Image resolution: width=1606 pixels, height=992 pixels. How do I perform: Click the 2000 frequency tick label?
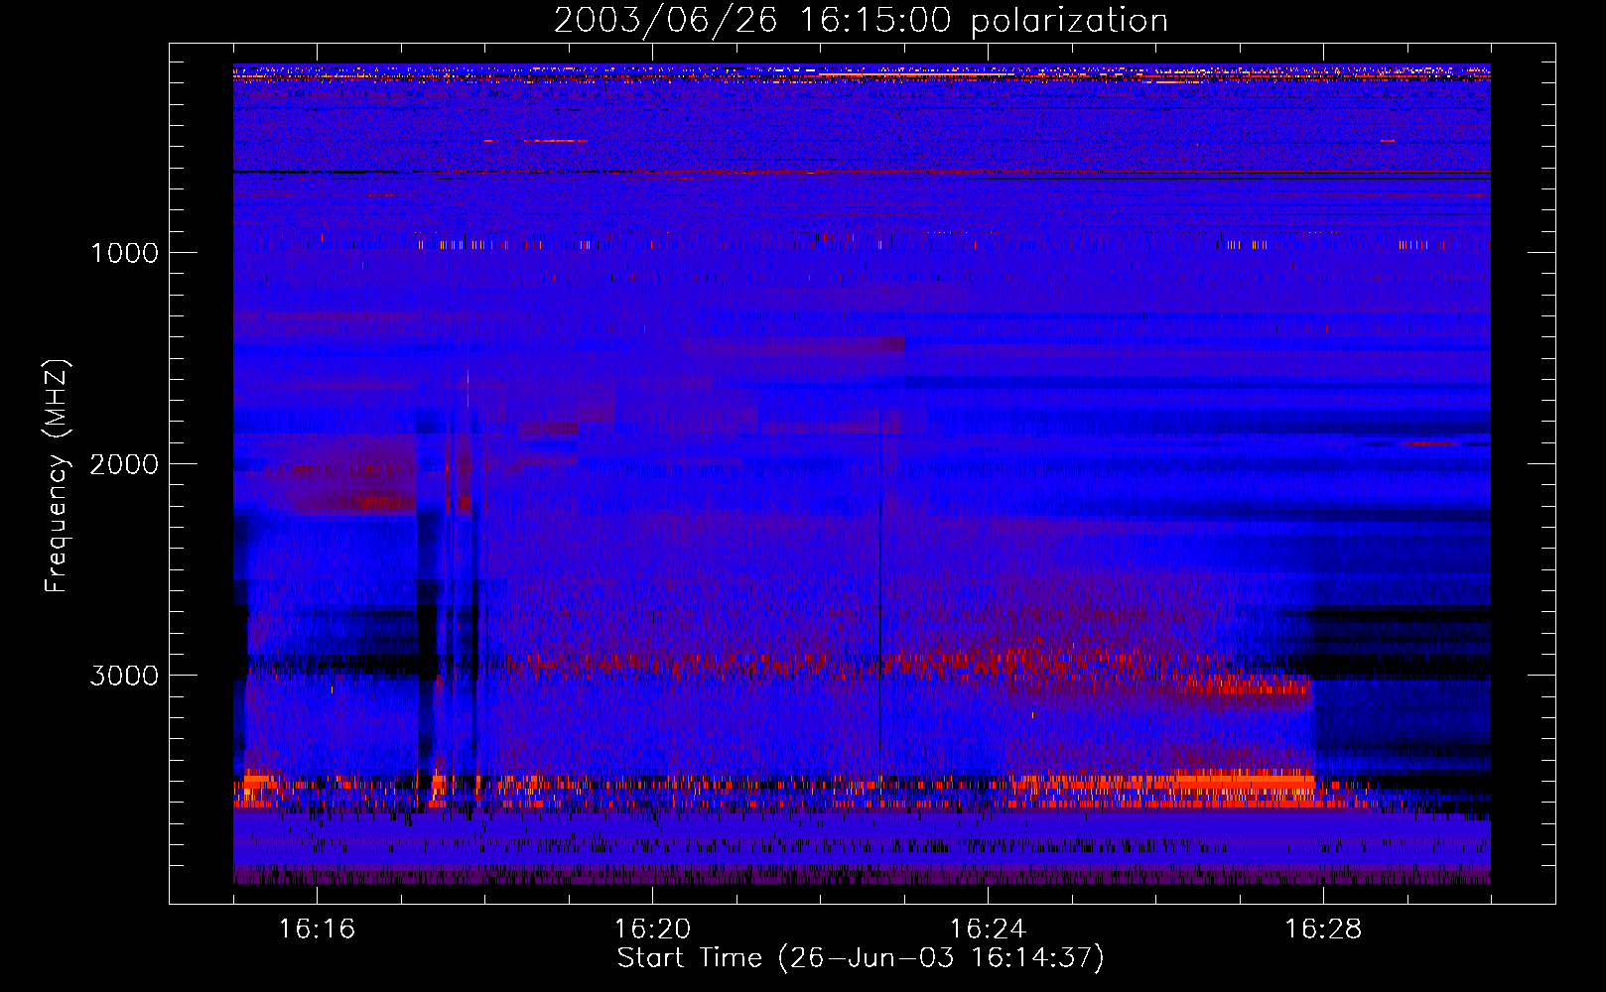pos(124,464)
